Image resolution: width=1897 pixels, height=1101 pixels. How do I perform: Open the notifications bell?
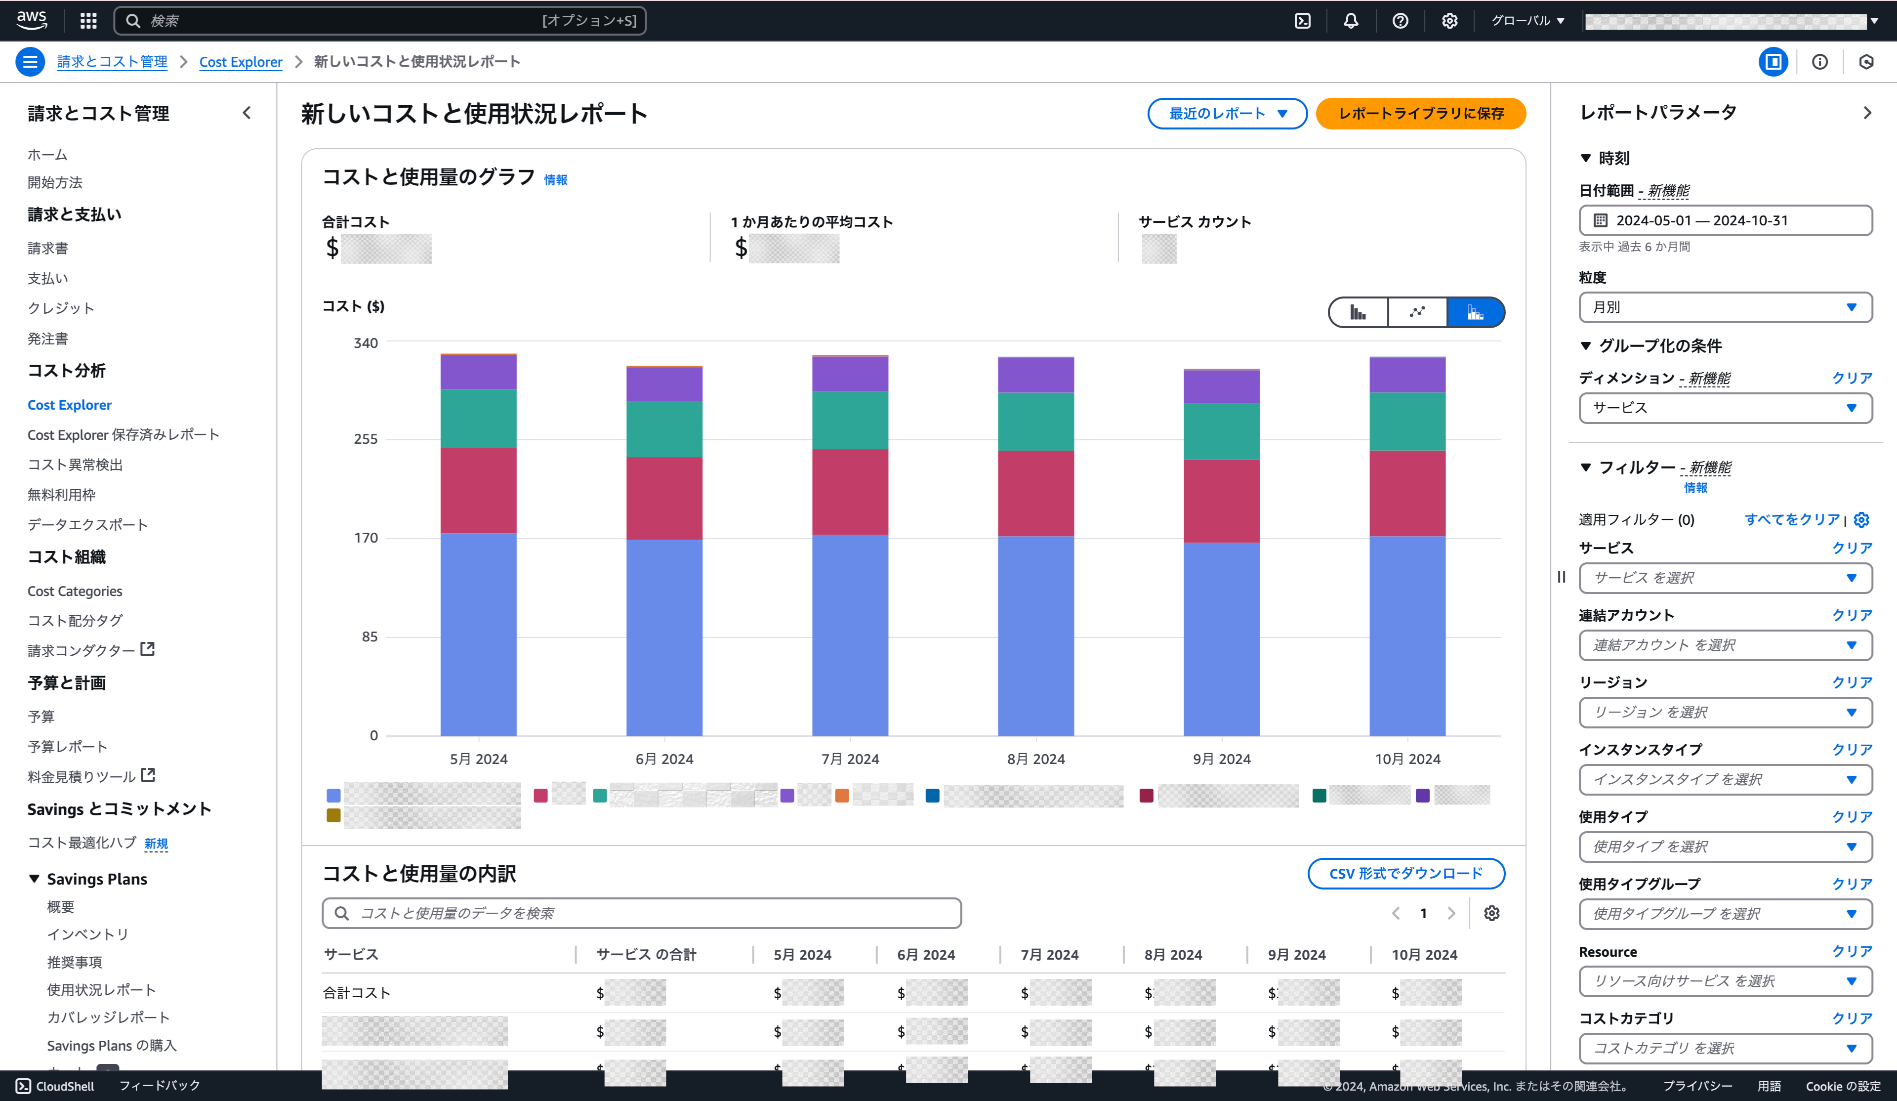1351,21
